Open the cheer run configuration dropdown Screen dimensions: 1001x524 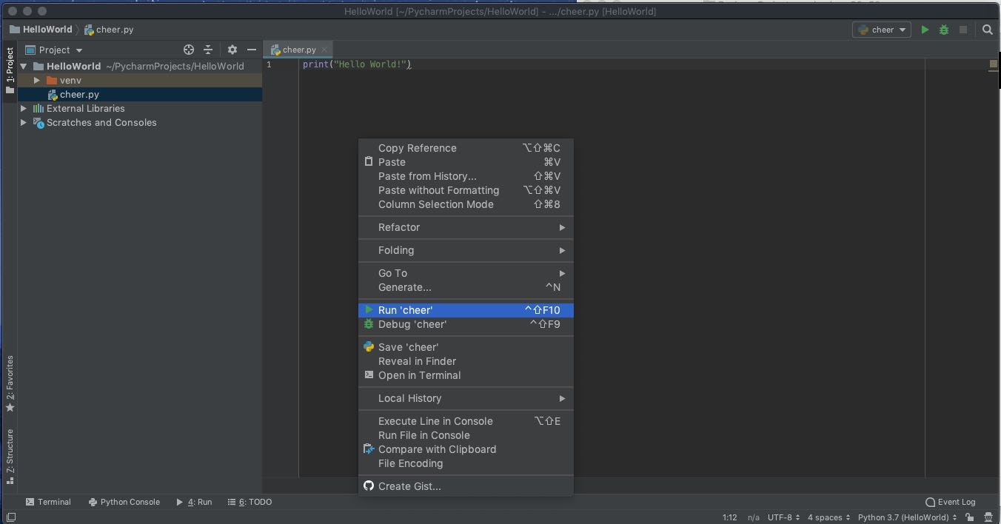coord(883,30)
